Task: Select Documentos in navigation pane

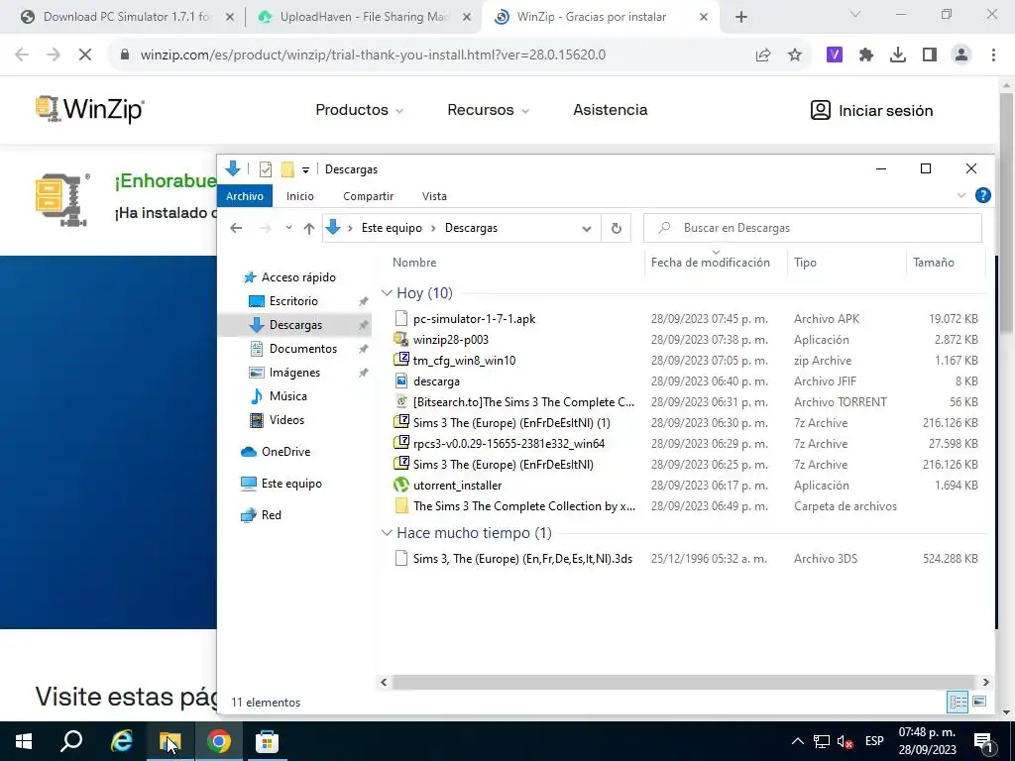Action: (x=303, y=349)
